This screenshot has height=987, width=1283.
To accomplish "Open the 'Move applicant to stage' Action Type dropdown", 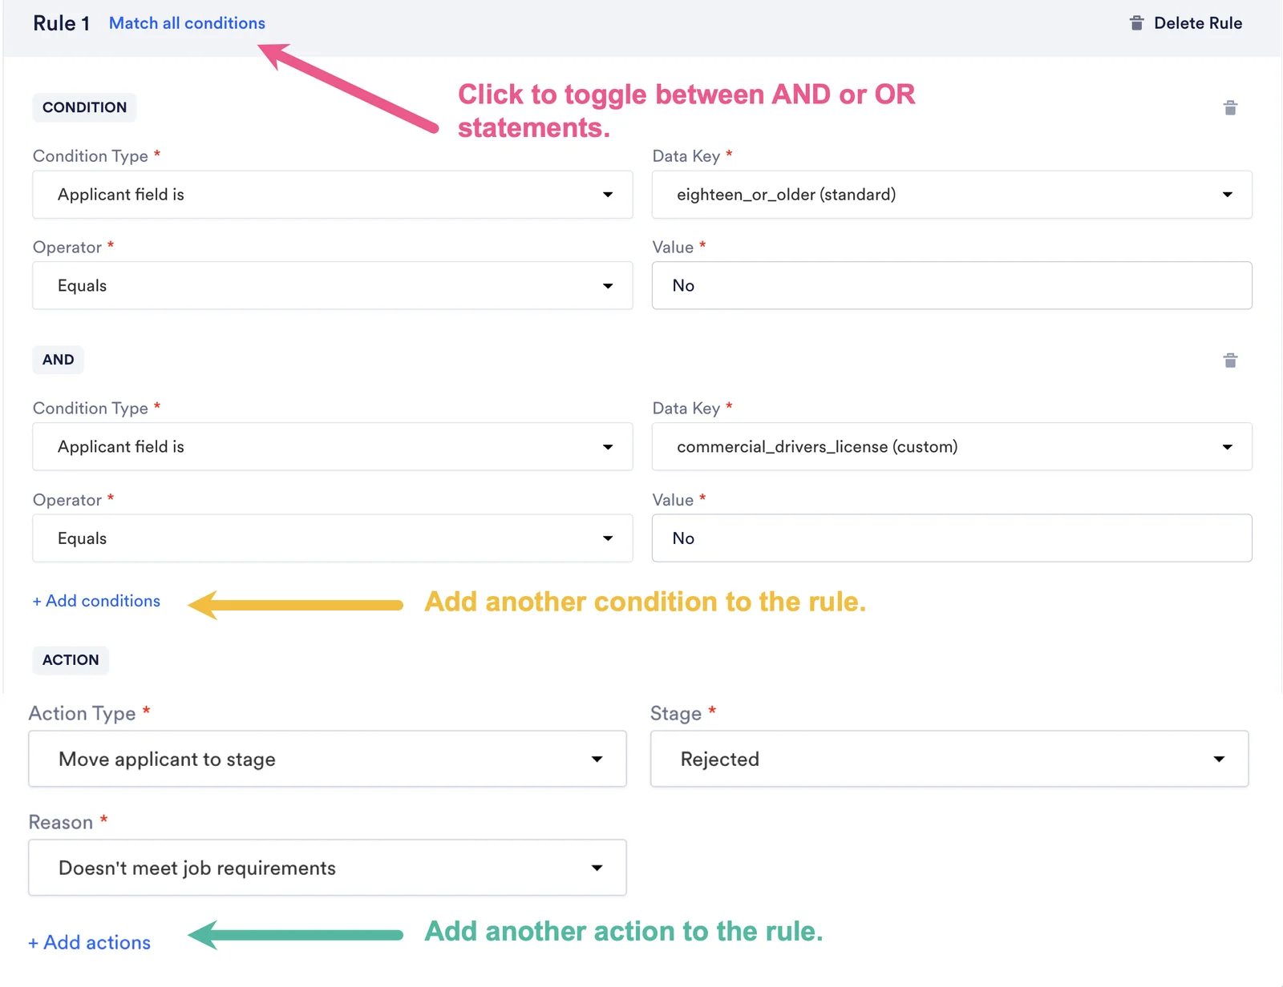I will click(x=327, y=759).
